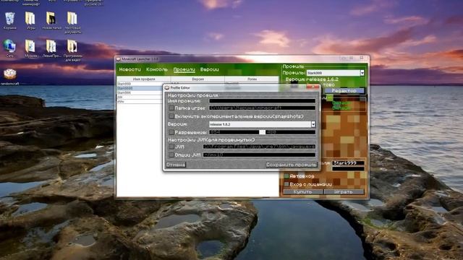Click the JVM java executable path field
The image size is (463, 260).
tap(259, 146)
